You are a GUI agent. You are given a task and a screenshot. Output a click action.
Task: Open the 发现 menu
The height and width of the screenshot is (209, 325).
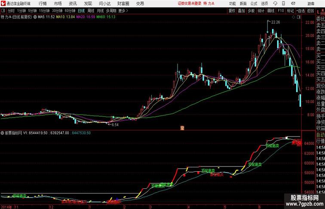pyautogui.click(x=88, y=3)
